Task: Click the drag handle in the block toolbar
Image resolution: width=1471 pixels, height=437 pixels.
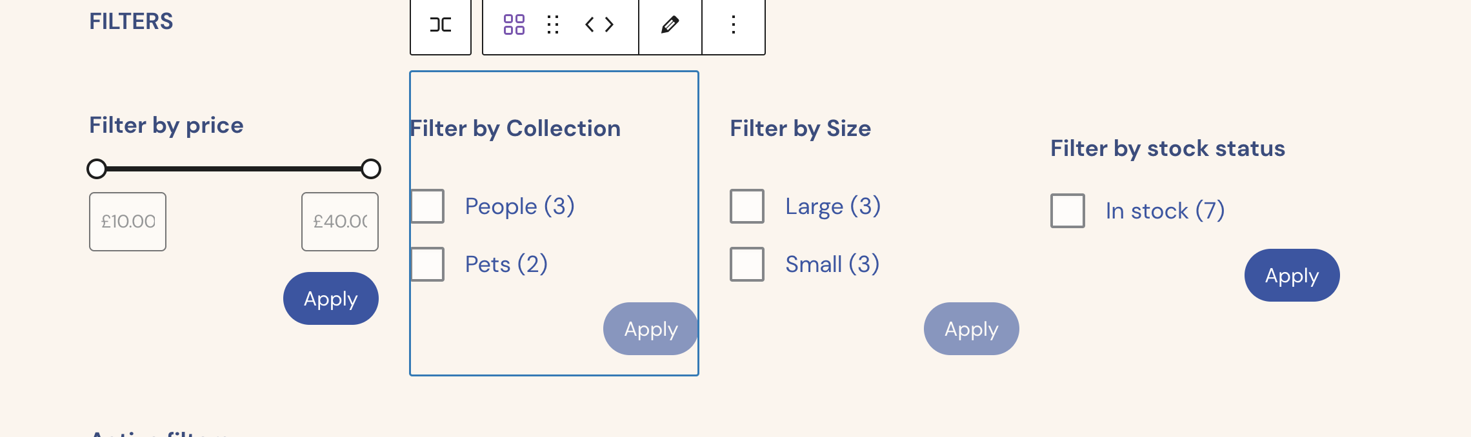Action: (x=552, y=26)
